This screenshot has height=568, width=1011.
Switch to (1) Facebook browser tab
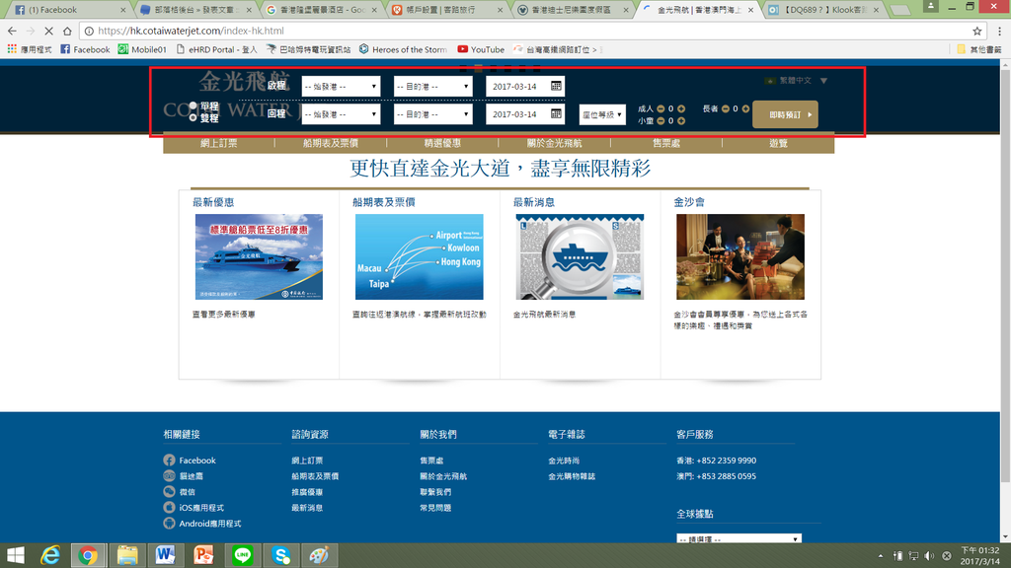coord(70,10)
